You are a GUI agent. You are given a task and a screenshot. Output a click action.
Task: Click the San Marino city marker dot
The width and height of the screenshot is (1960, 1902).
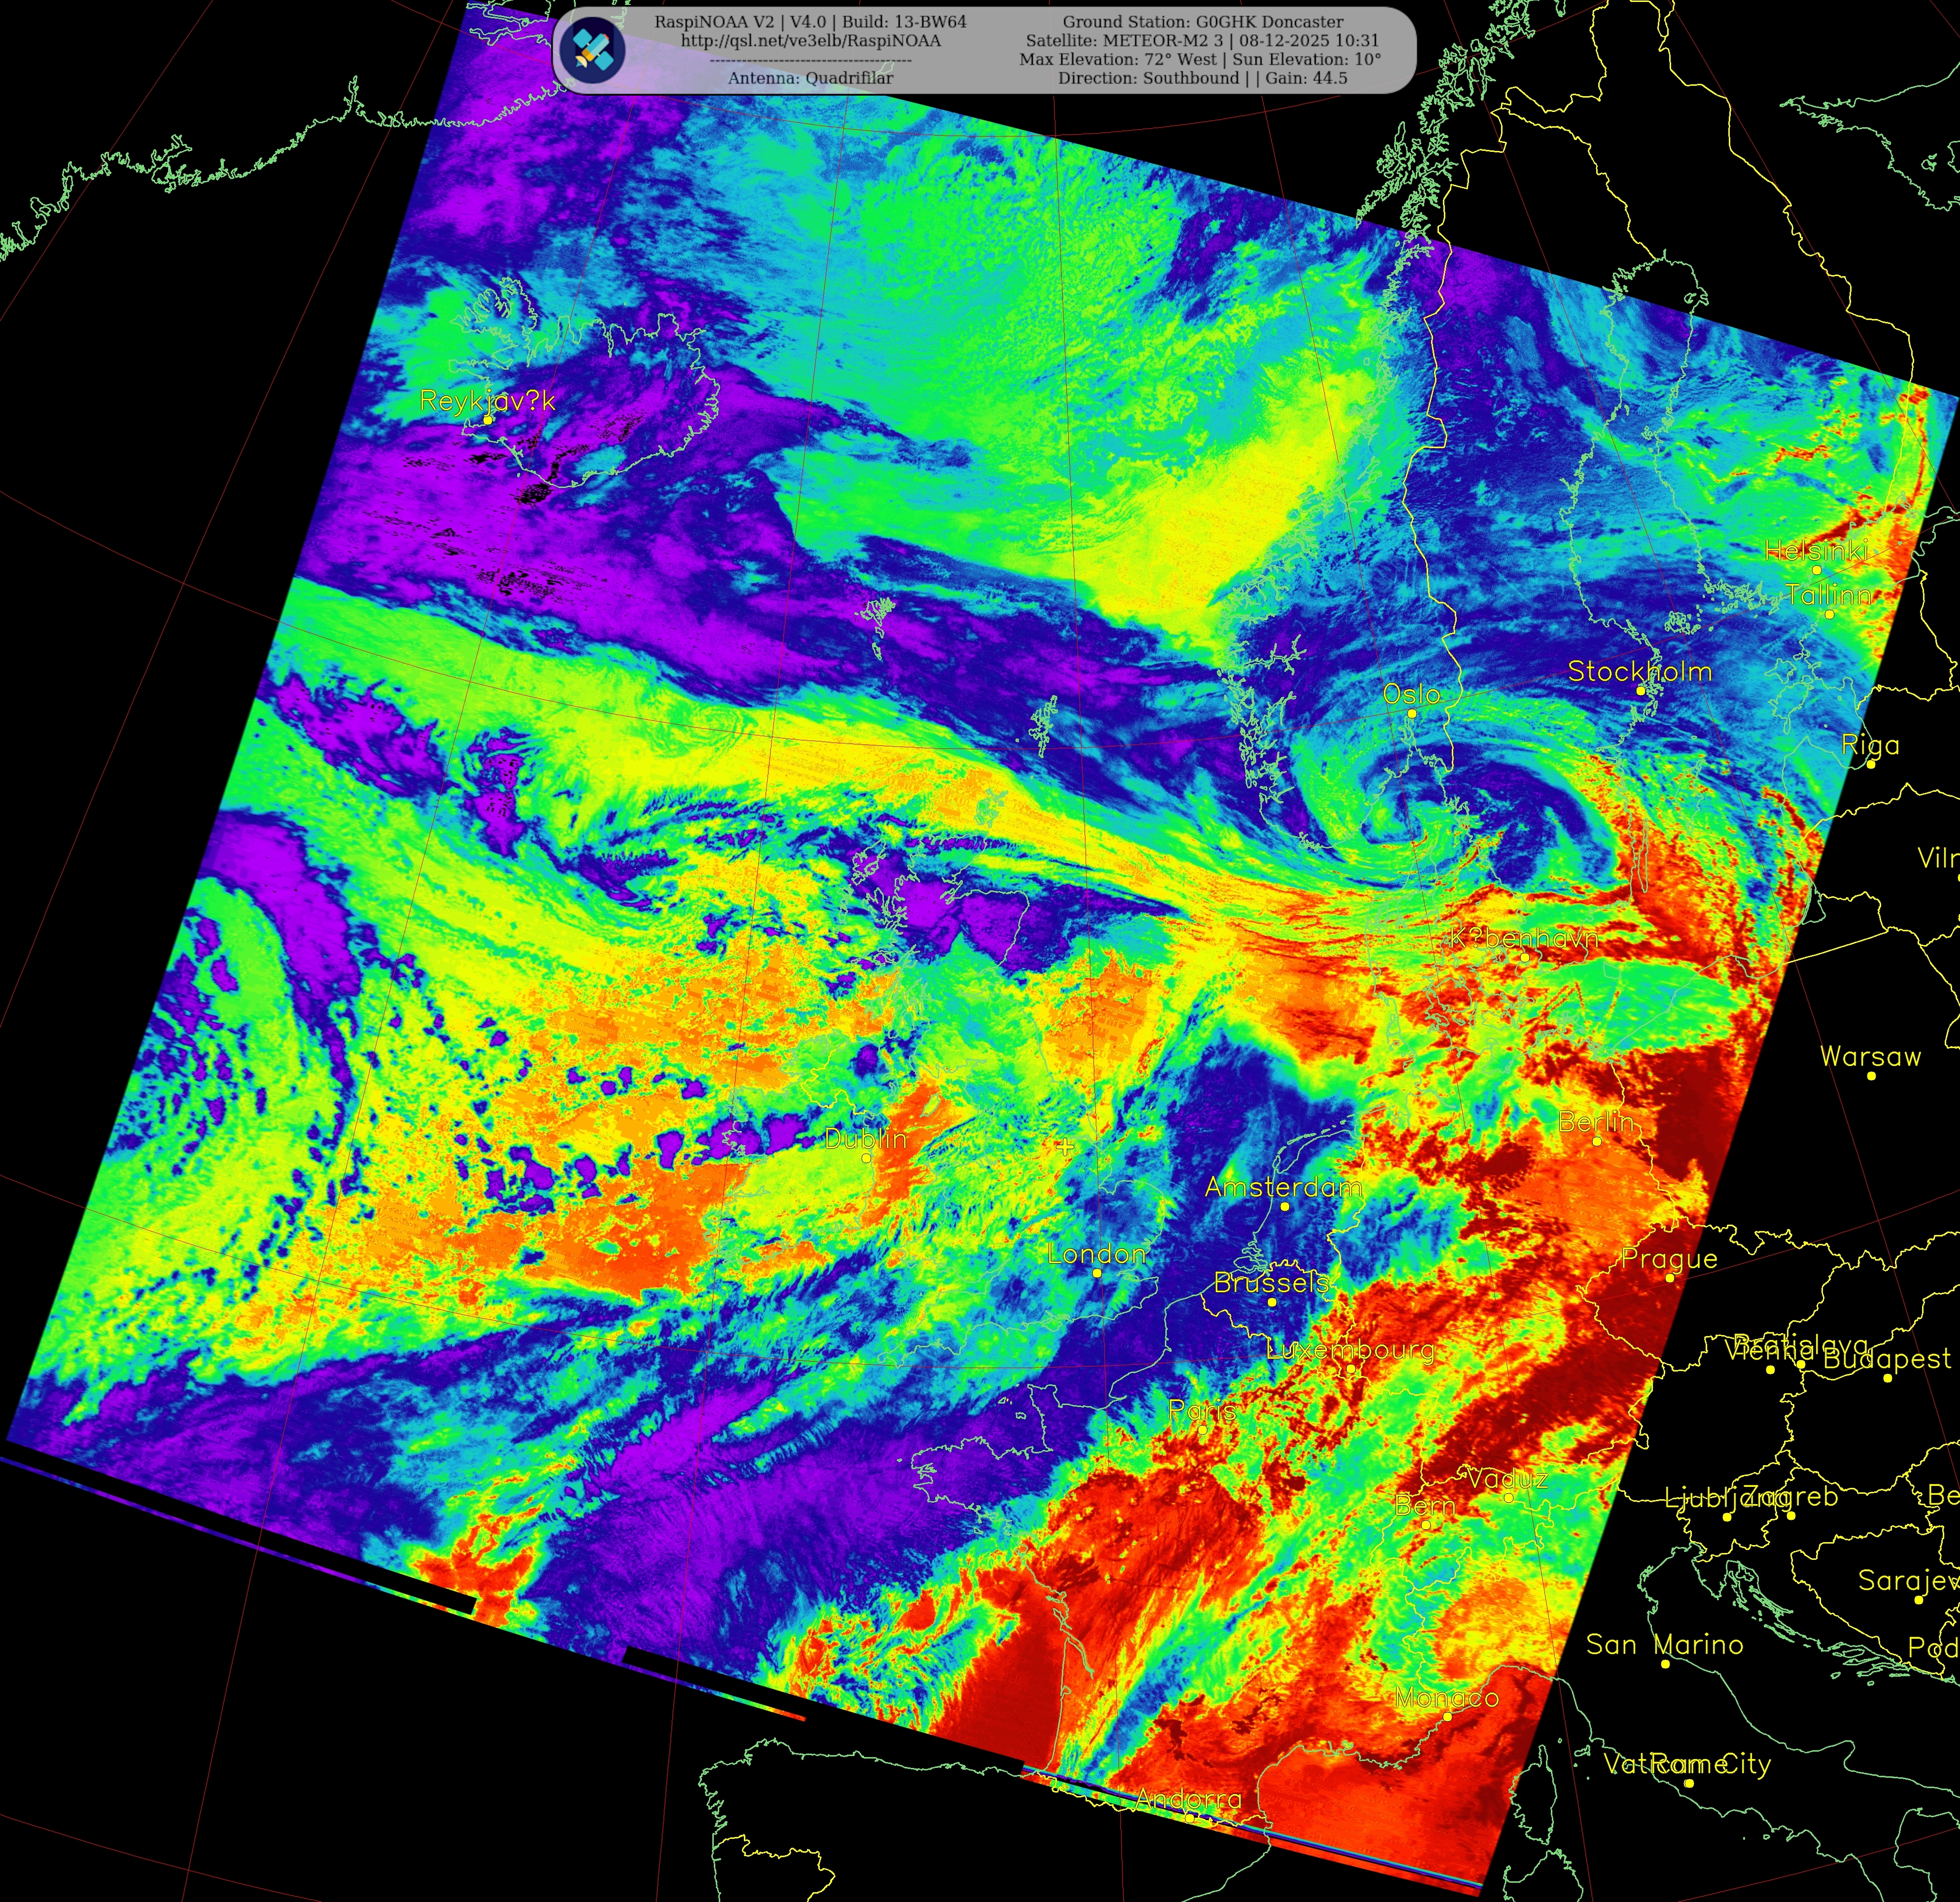pos(1665,1664)
